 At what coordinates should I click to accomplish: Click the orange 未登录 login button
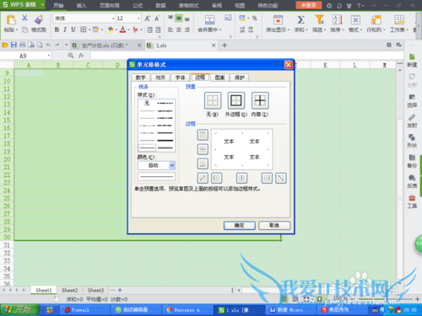[x=309, y=5]
